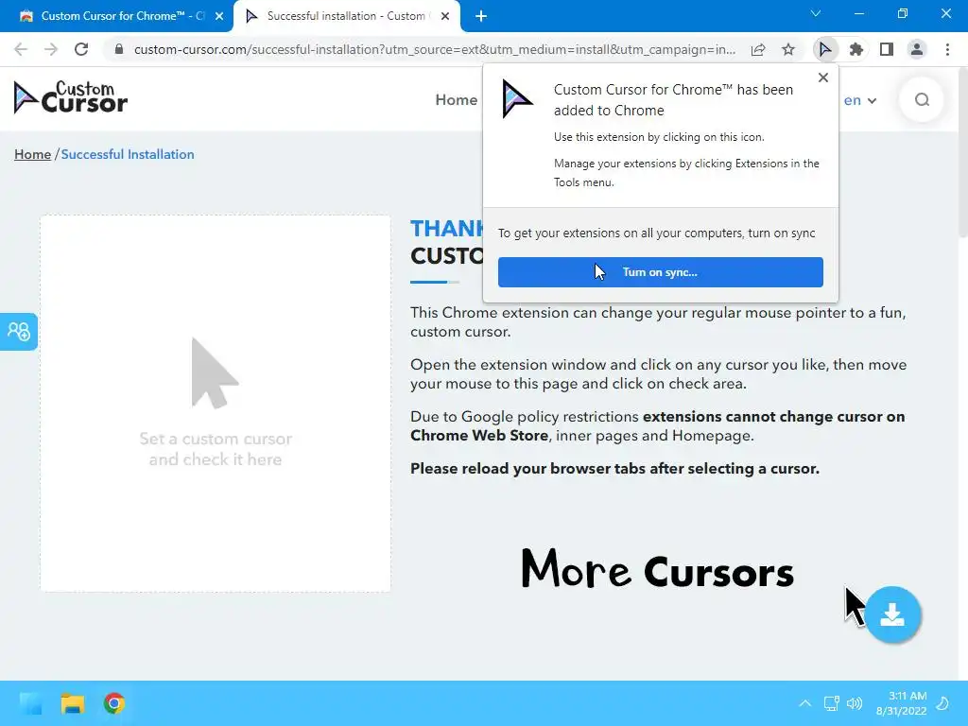Go back to the previous page
This screenshot has width=968, height=726.
pyautogui.click(x=21, y=49)
